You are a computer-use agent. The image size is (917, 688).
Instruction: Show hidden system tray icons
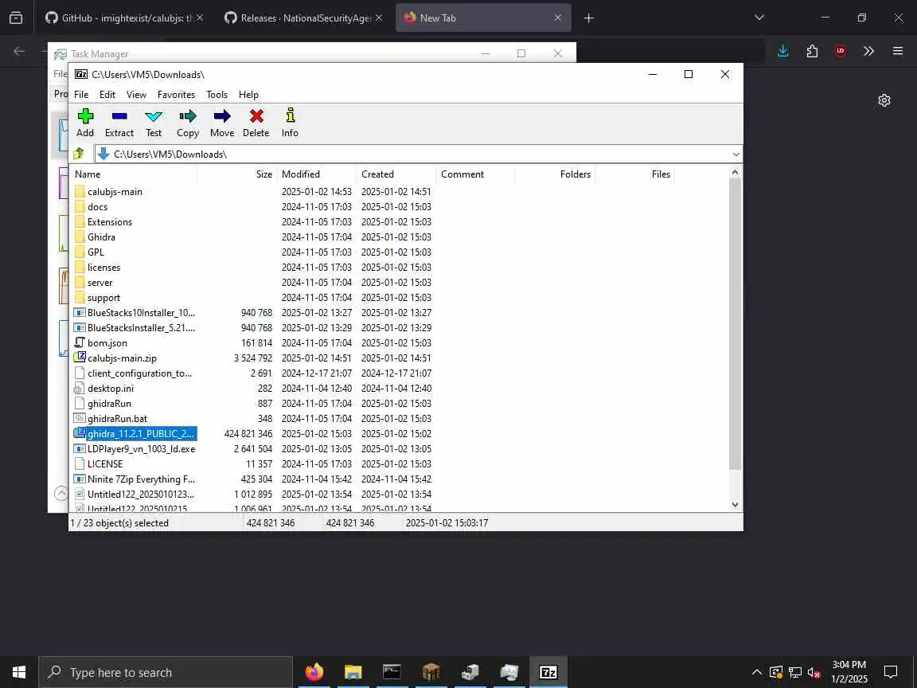pos(757,672)
